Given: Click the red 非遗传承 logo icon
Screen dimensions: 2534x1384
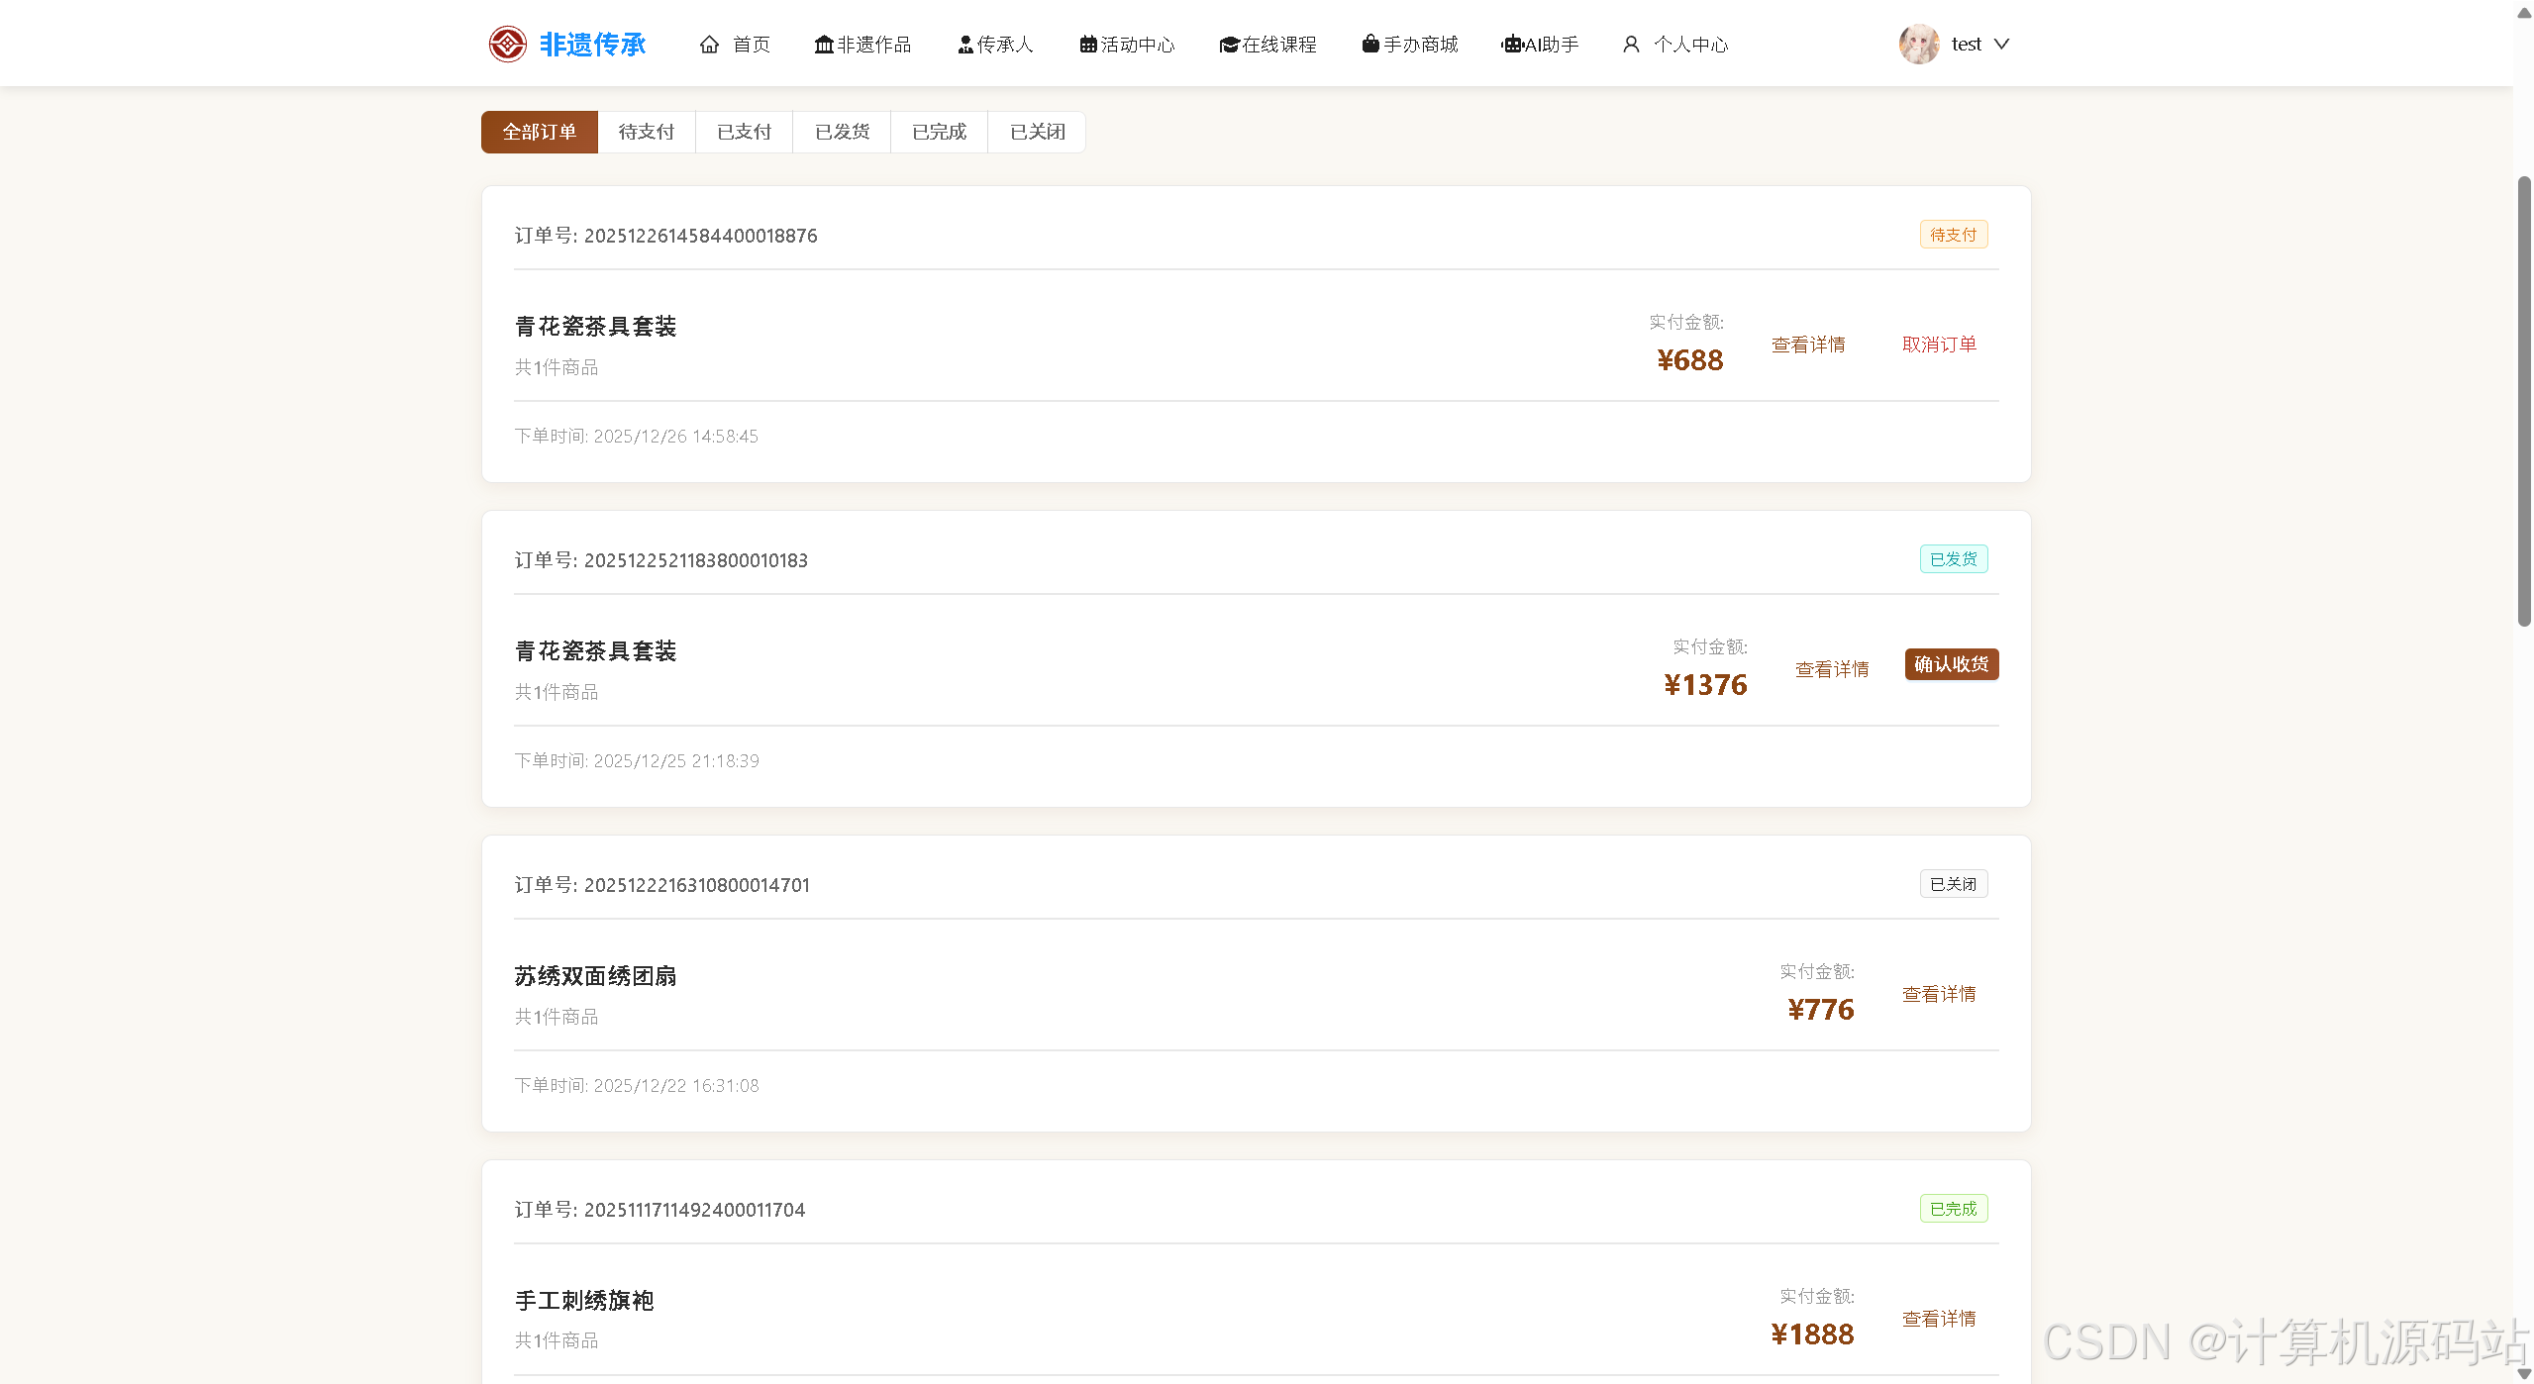Looking at the screenshot, I should coord(507,44).
